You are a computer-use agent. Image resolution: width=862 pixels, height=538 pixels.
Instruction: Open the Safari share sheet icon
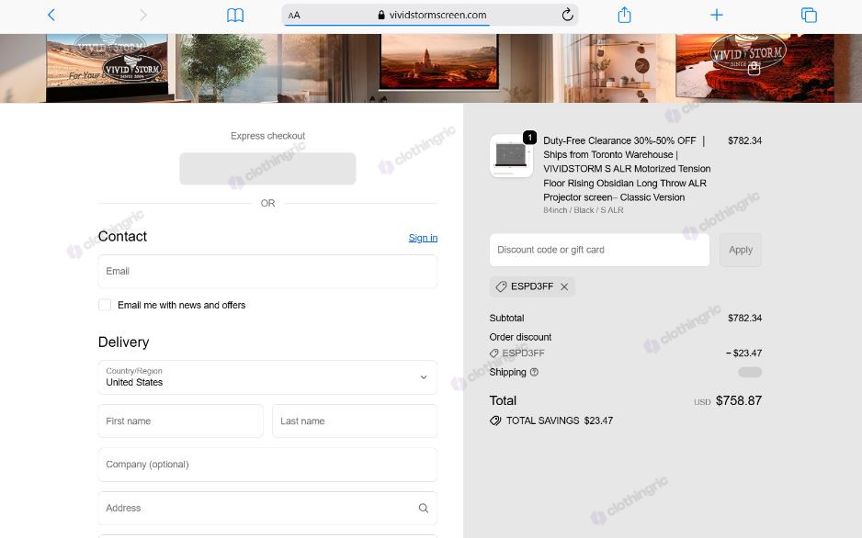point(624,15)
